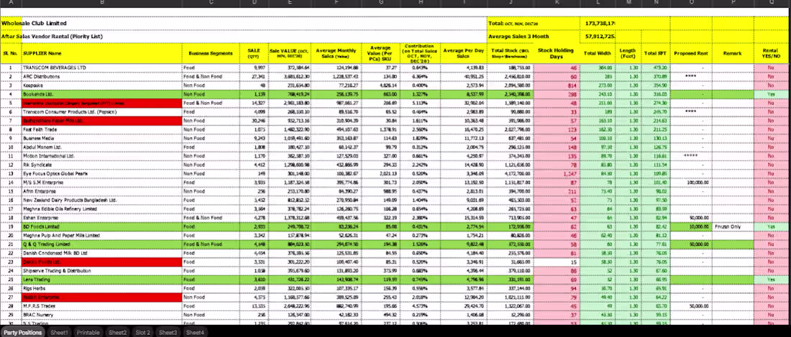Select the 'Wholesale Club Limited' title cell
791x337 pixels.
coord(243,23)
